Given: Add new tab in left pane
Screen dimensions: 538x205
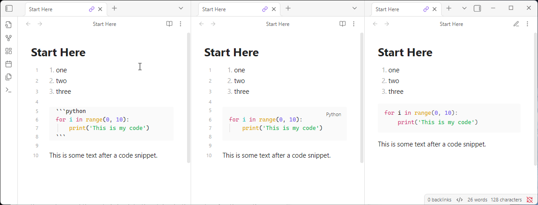Looking at the screenshot, I should coord(115,8).
